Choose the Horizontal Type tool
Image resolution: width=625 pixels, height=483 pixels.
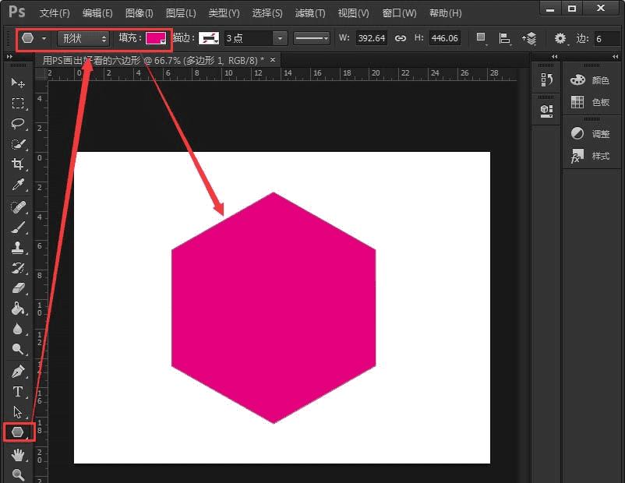pyautogui.click(x=18, y=392)
